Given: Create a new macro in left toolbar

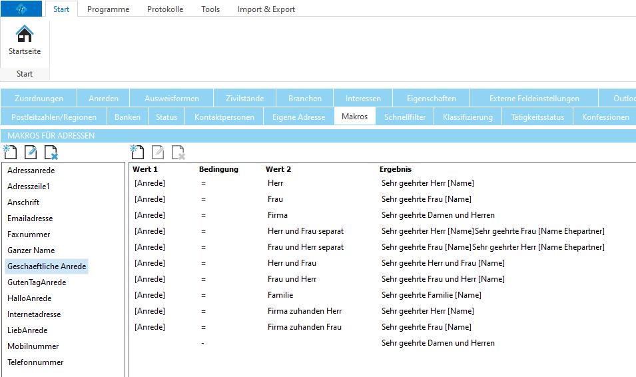Looking at the screenshot, I should (x=10, y=153).
